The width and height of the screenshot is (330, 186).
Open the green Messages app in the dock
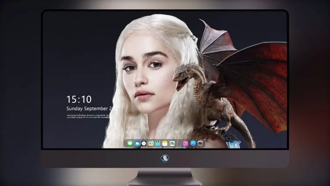130,144
